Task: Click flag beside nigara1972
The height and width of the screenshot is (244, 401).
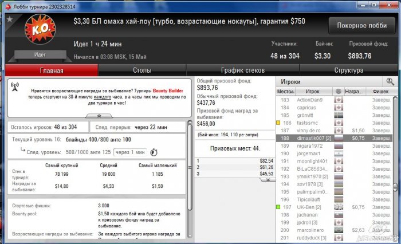Action: 339,146
